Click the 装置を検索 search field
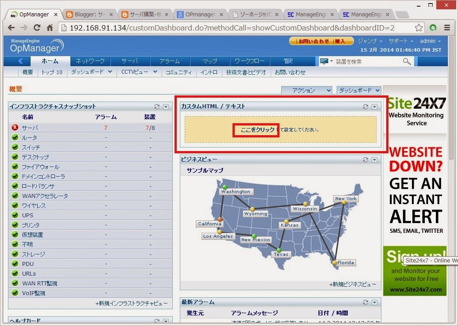This screenshot has width=458, height=326. click(x=368, y=61)
